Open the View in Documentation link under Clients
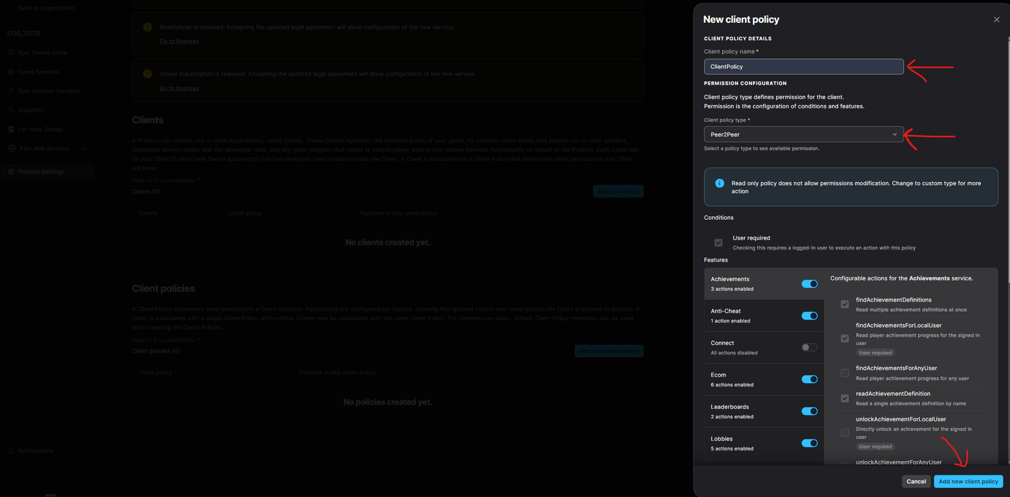Image resolution: width=1010 pixels, height=497 pixels. tap(163, 180)
